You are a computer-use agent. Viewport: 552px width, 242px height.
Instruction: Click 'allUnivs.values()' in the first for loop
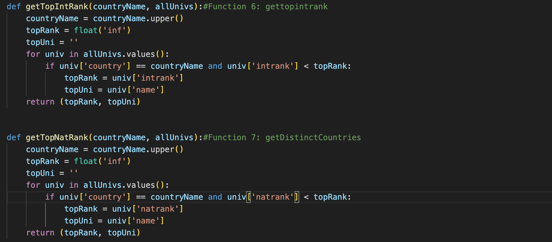click(124, 54)
